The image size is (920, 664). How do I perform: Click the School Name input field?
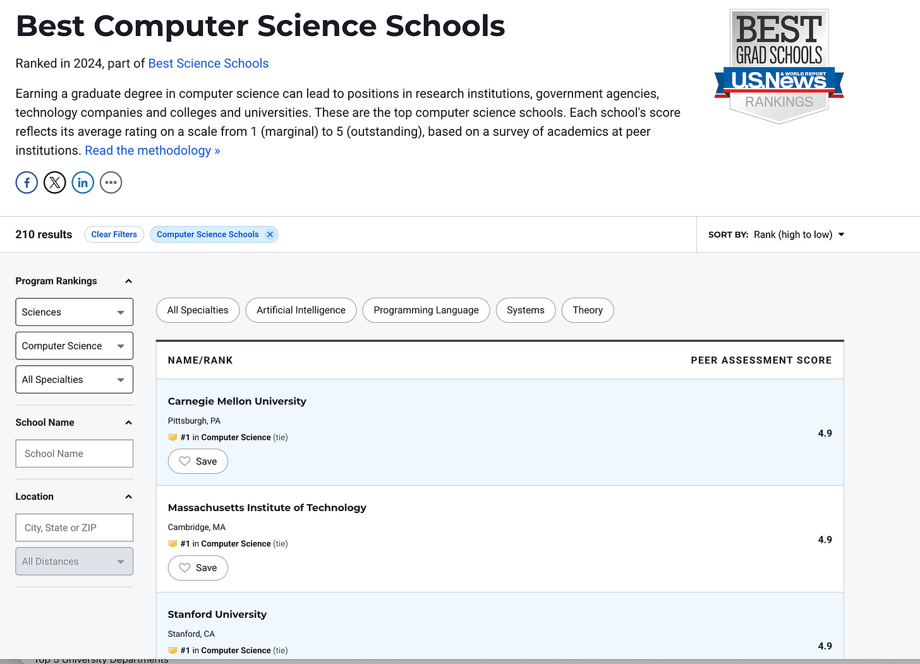click(75, 454)
